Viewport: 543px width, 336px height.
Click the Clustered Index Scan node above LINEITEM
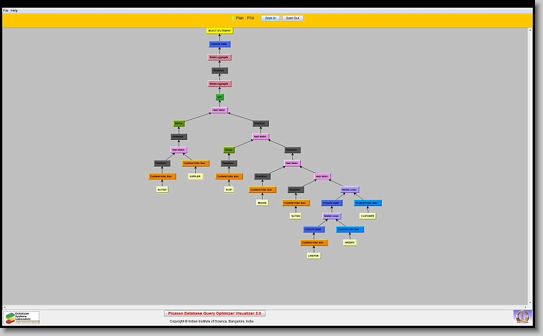click(313, 242)
